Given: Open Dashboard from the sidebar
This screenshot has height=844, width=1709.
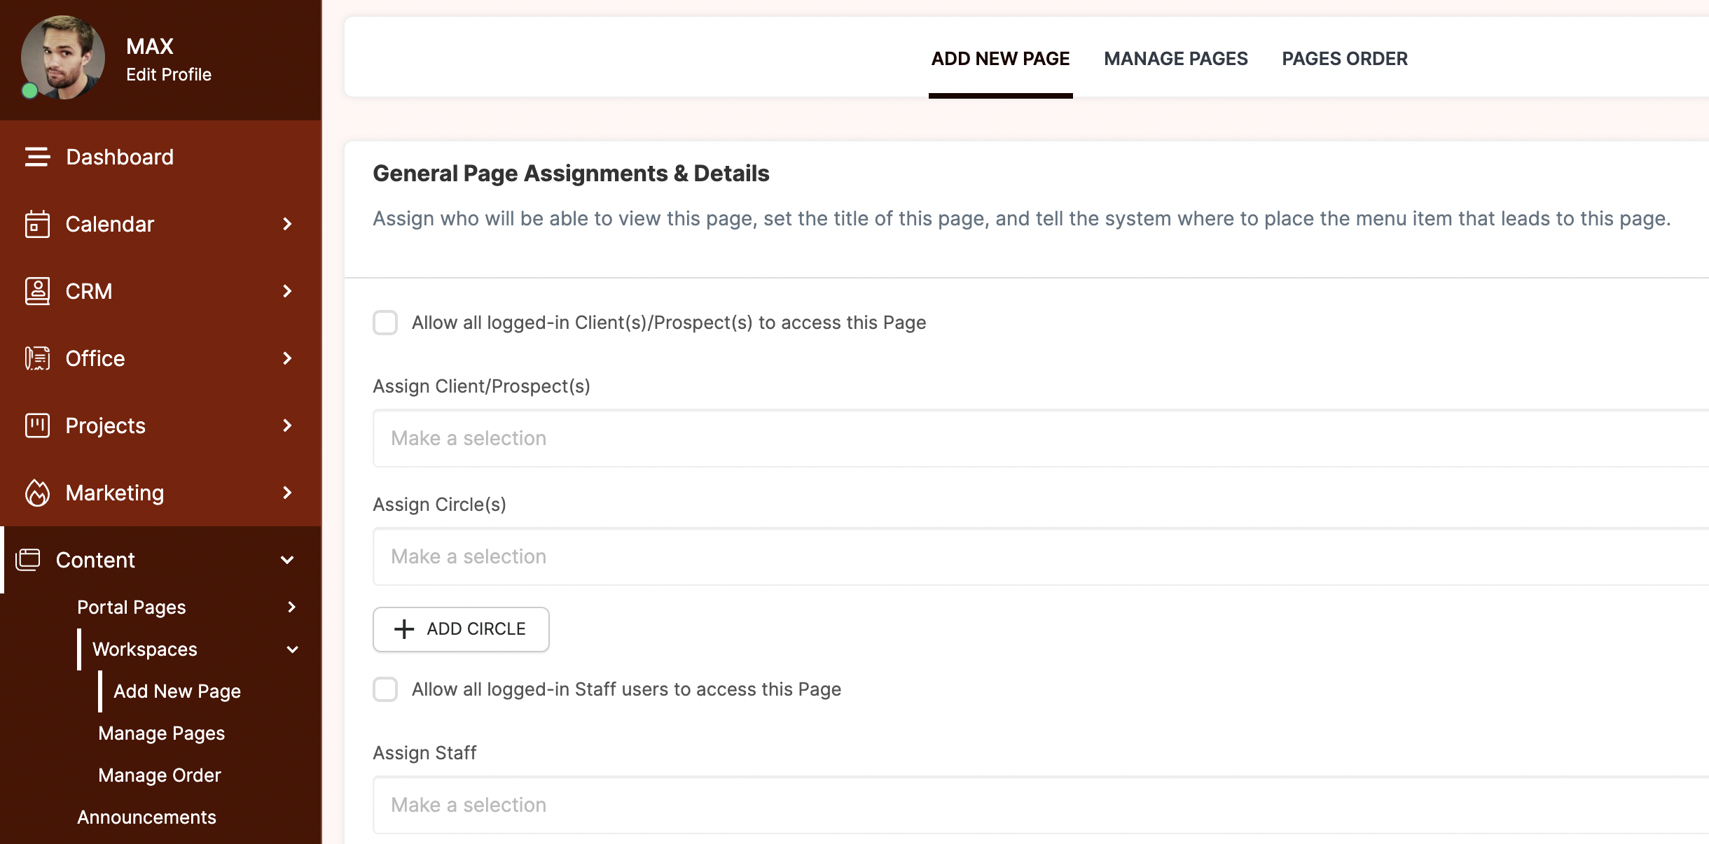Looking at the screenshot, I should coord(160,157).
